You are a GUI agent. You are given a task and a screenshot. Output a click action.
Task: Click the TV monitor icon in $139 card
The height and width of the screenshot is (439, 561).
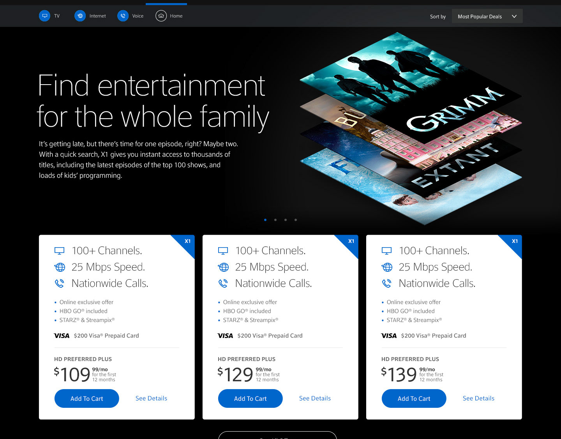[x=386, y=251]
